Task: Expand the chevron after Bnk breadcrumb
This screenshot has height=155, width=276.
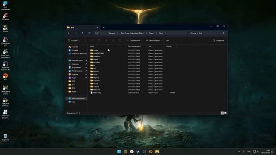Action: (166, 33)
